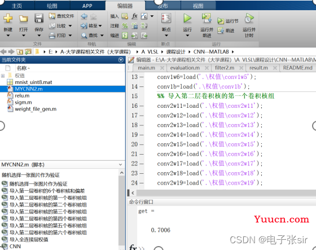The image size is (316, 250).
Task: Select mnist_uint8.mat in file list
Action: pos(33,82)
